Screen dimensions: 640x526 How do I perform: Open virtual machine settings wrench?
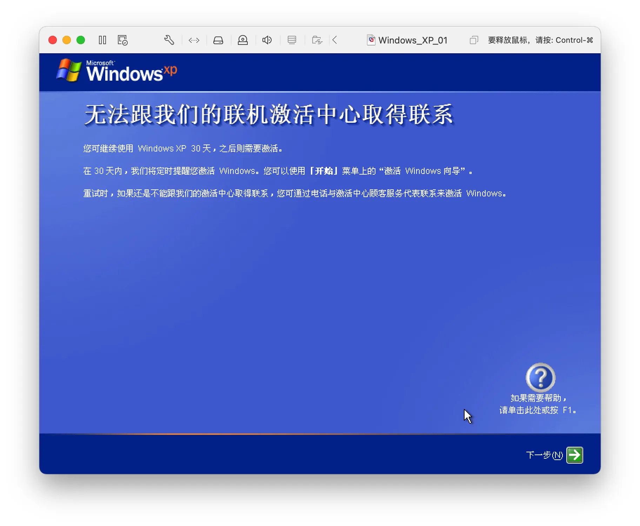[169, 40]
